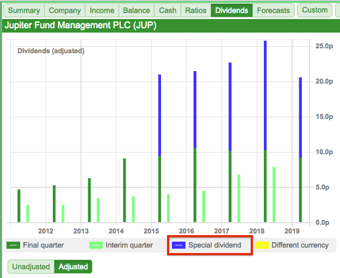Click the dark green Final quarter swatch
340x278 pixels.
click(x=13, y=245)
